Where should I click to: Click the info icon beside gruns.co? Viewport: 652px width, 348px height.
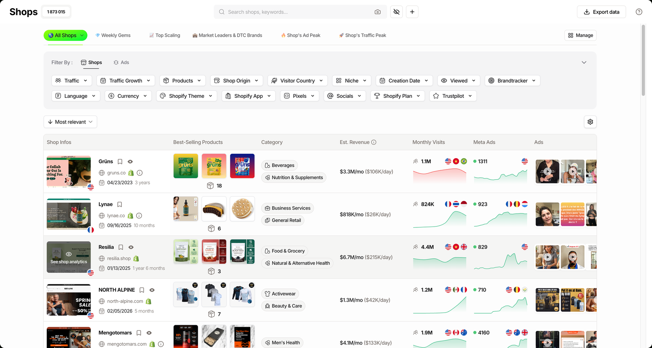pyautogui.click(x=140, y=173)
